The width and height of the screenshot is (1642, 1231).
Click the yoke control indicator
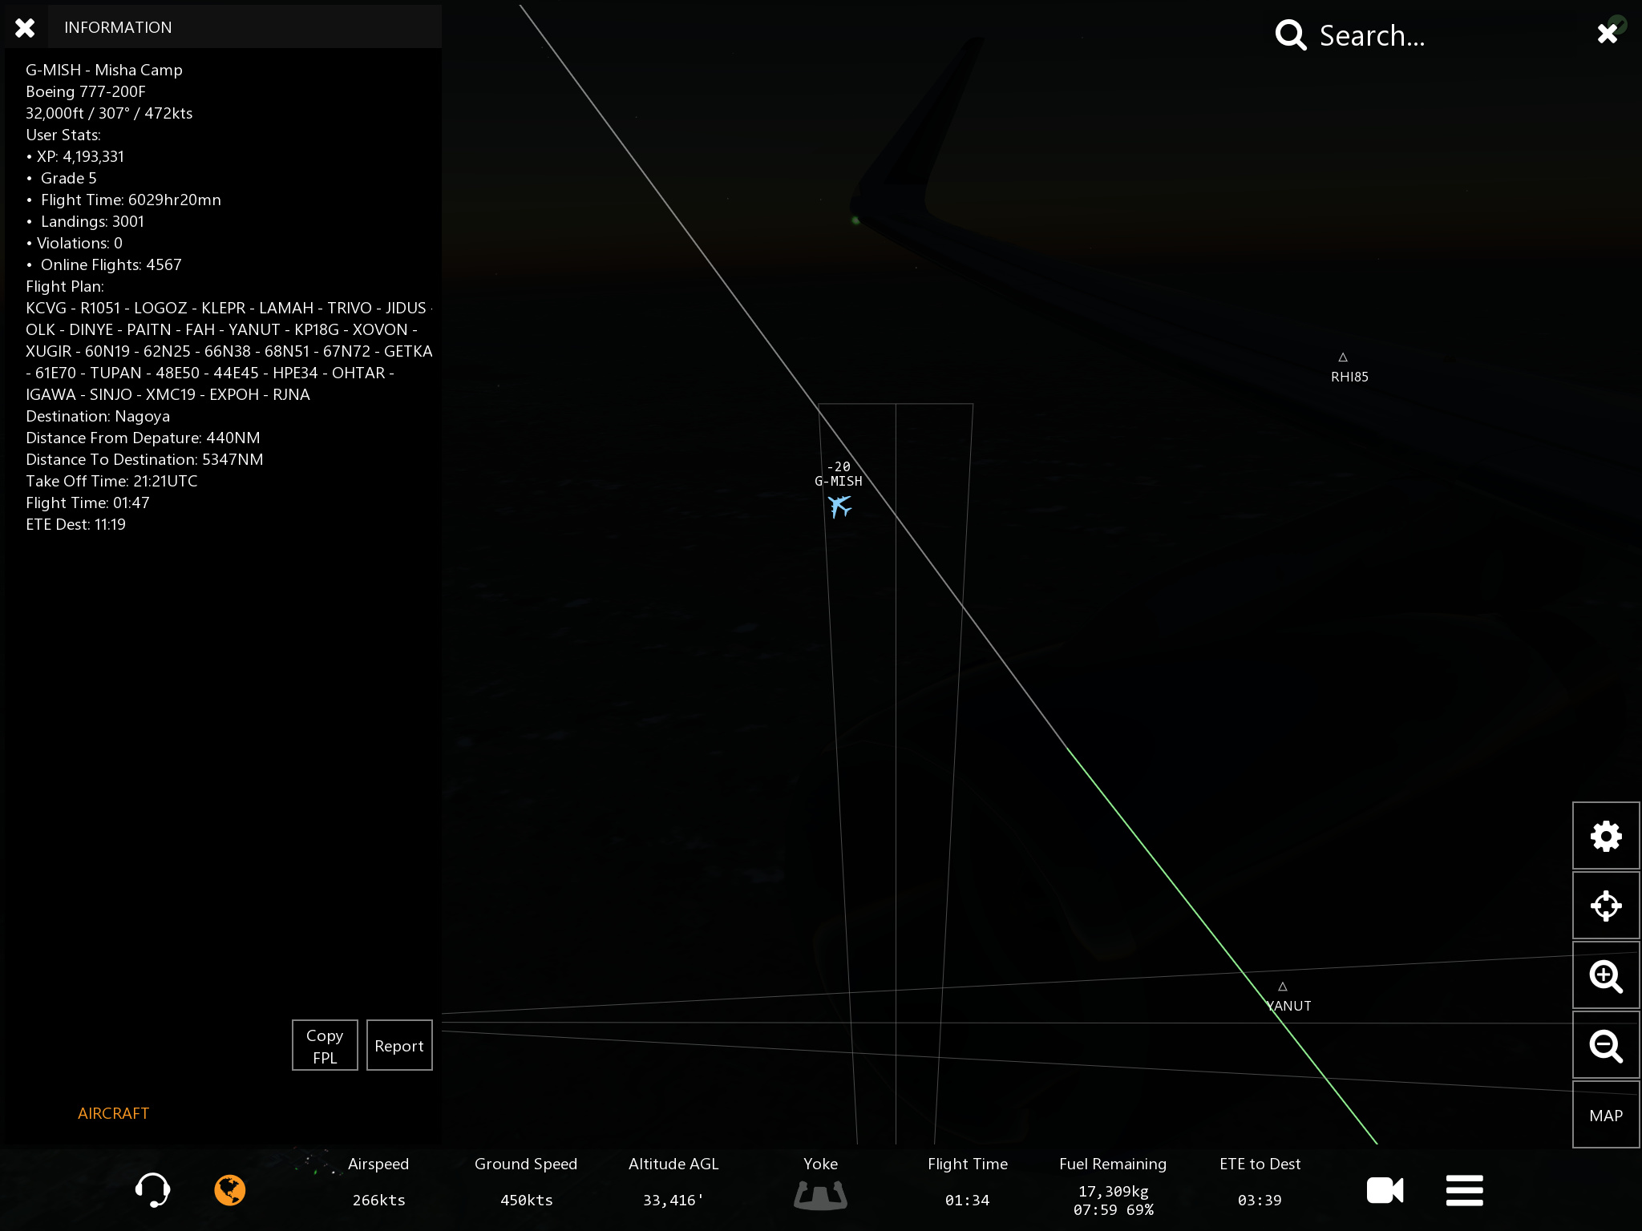pos(820,1195)
